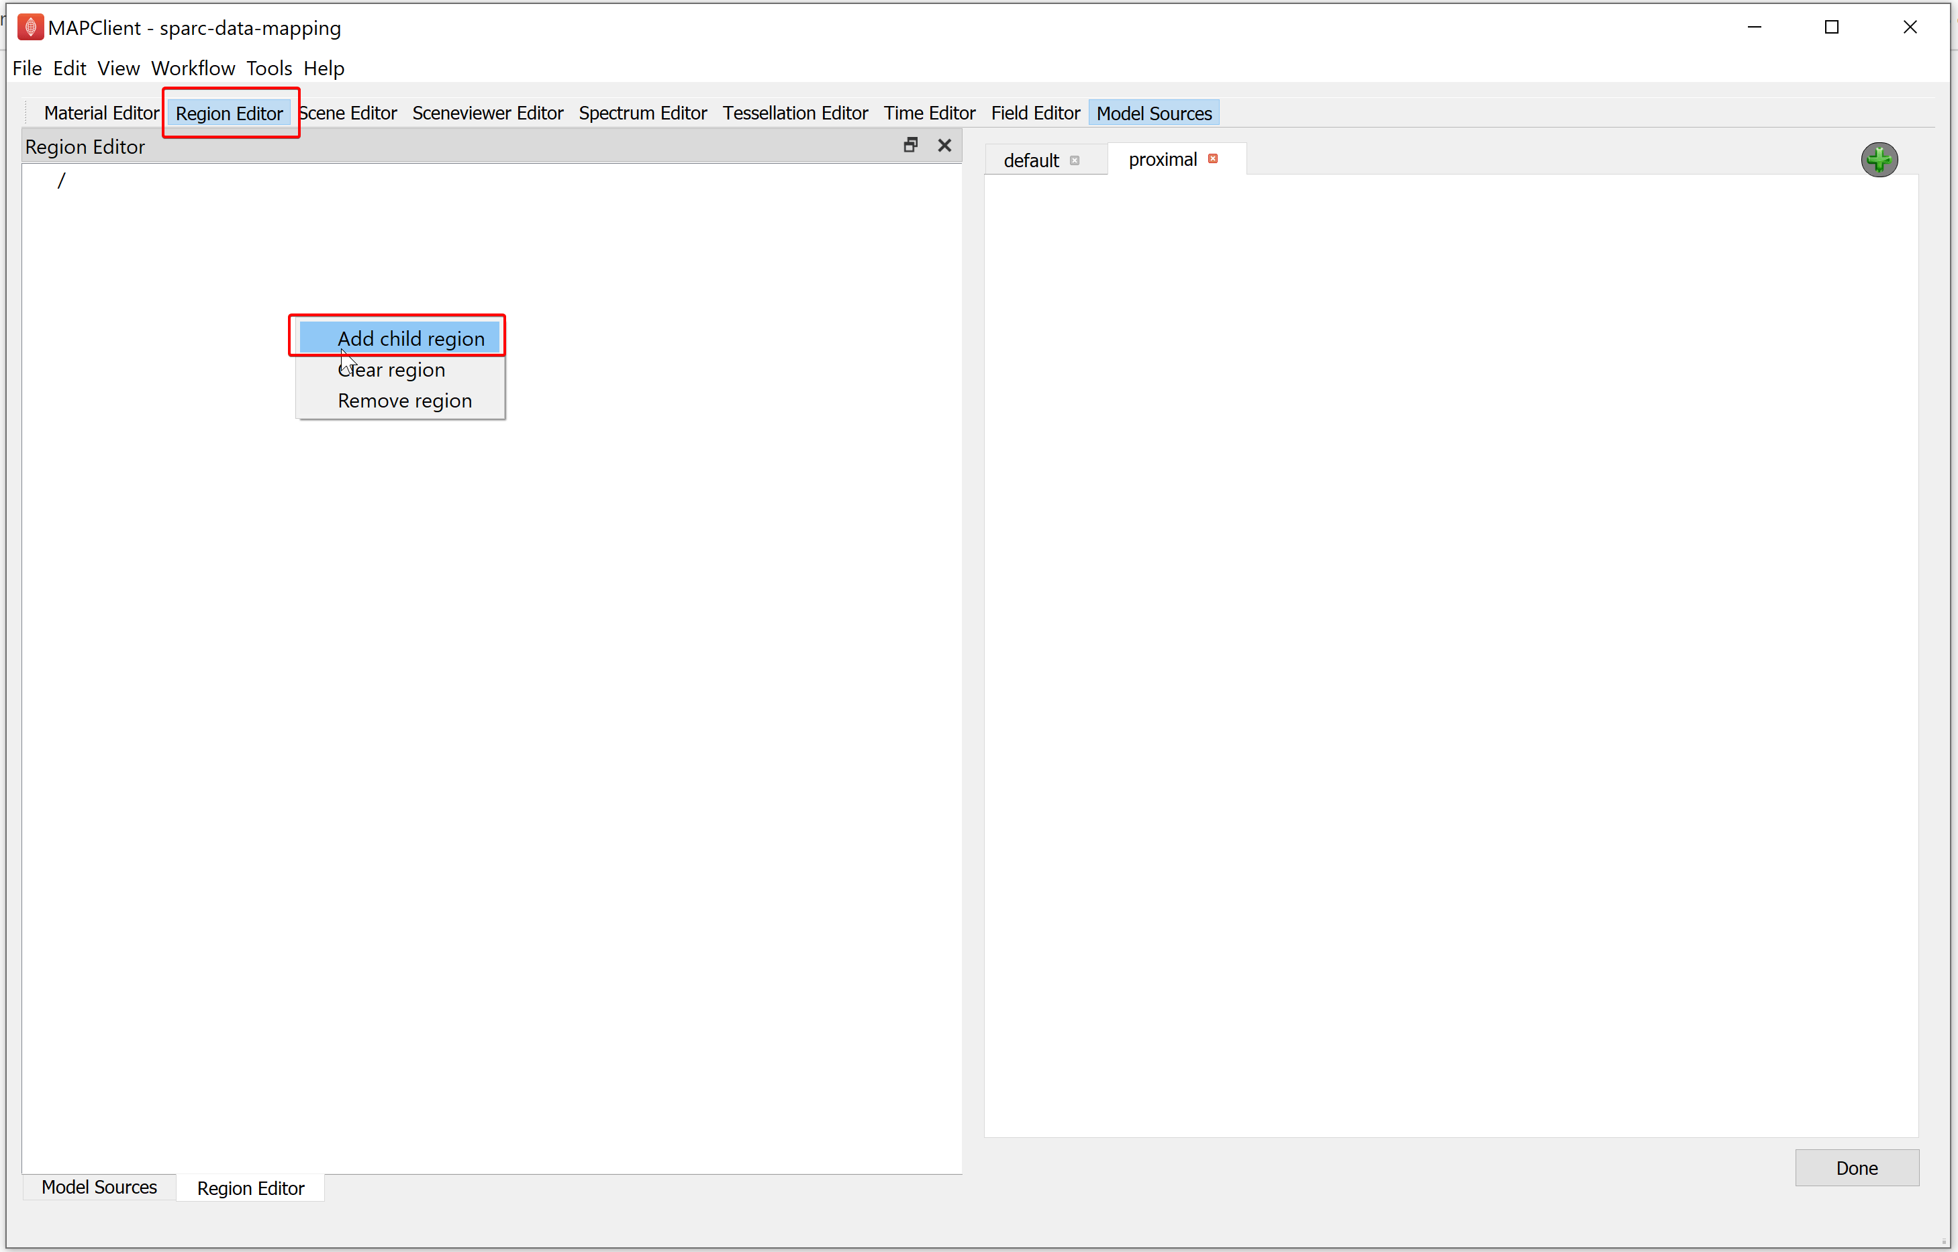The width and height of the screenshot is (1958, 1252).
Task: Minimize the MAPClient window
Action: tap(1755, 27)
